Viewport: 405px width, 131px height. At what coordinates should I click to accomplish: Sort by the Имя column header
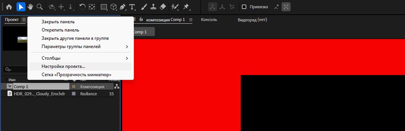[12, 80]
